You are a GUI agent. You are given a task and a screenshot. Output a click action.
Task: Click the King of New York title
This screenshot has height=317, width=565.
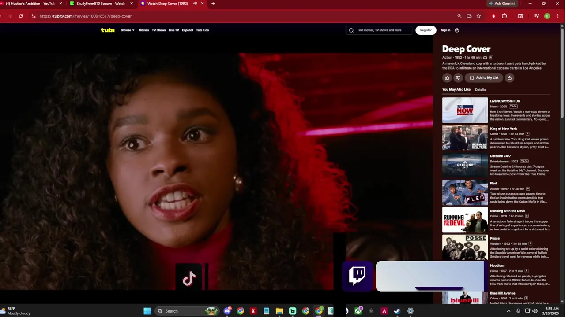(x=503, y=129)
